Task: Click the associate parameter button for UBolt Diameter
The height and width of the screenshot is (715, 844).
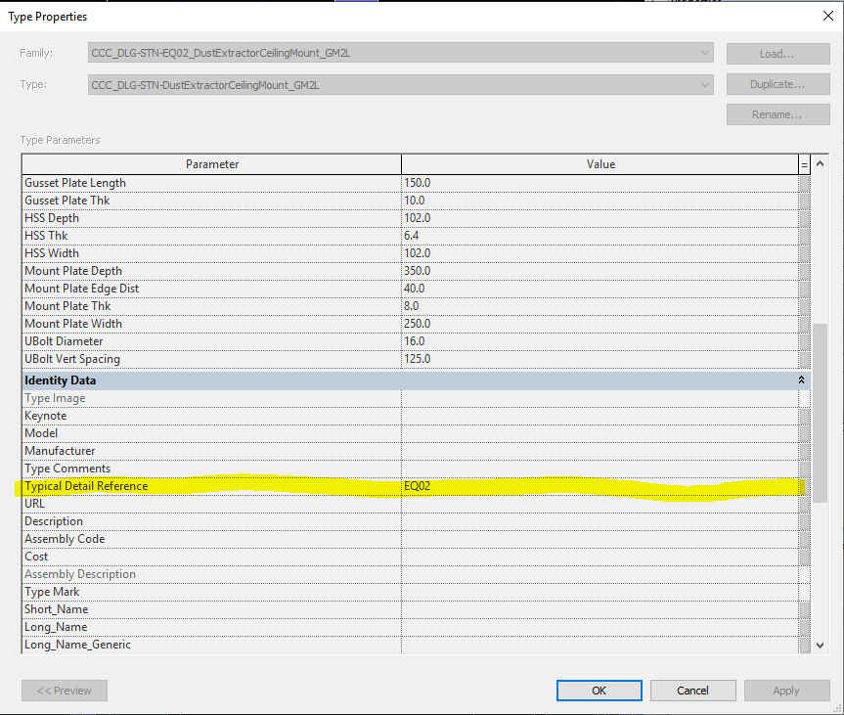Action: [806, 340]
